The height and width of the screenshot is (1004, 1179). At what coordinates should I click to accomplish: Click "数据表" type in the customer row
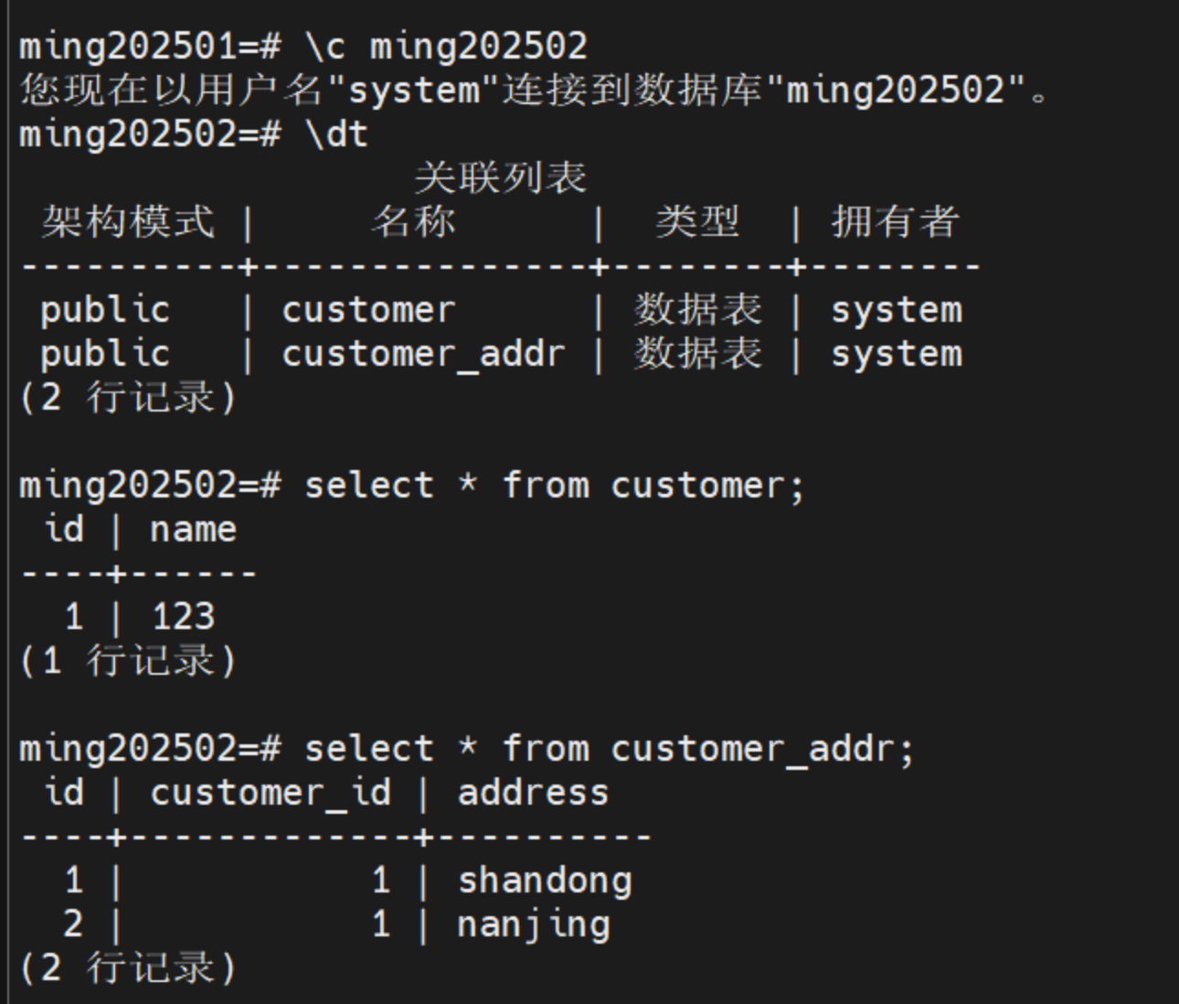[x=697, y=310]
